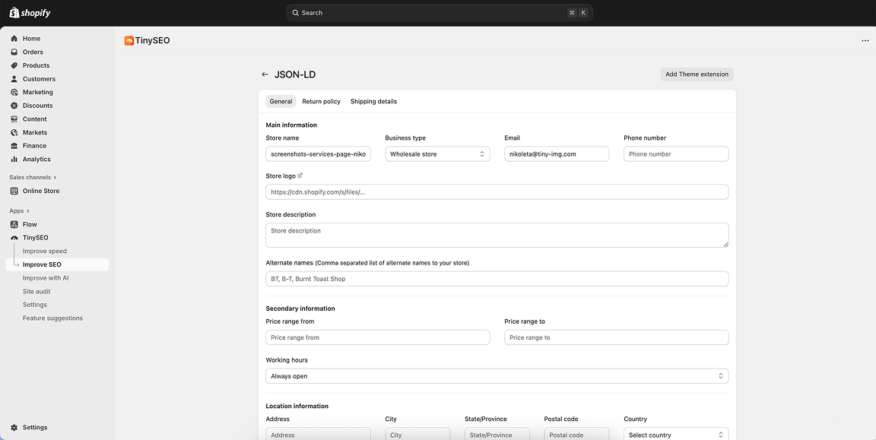Screen dimensions: 876x440
Task: Click the Content icon in sidebar
Action: point(14,119)
